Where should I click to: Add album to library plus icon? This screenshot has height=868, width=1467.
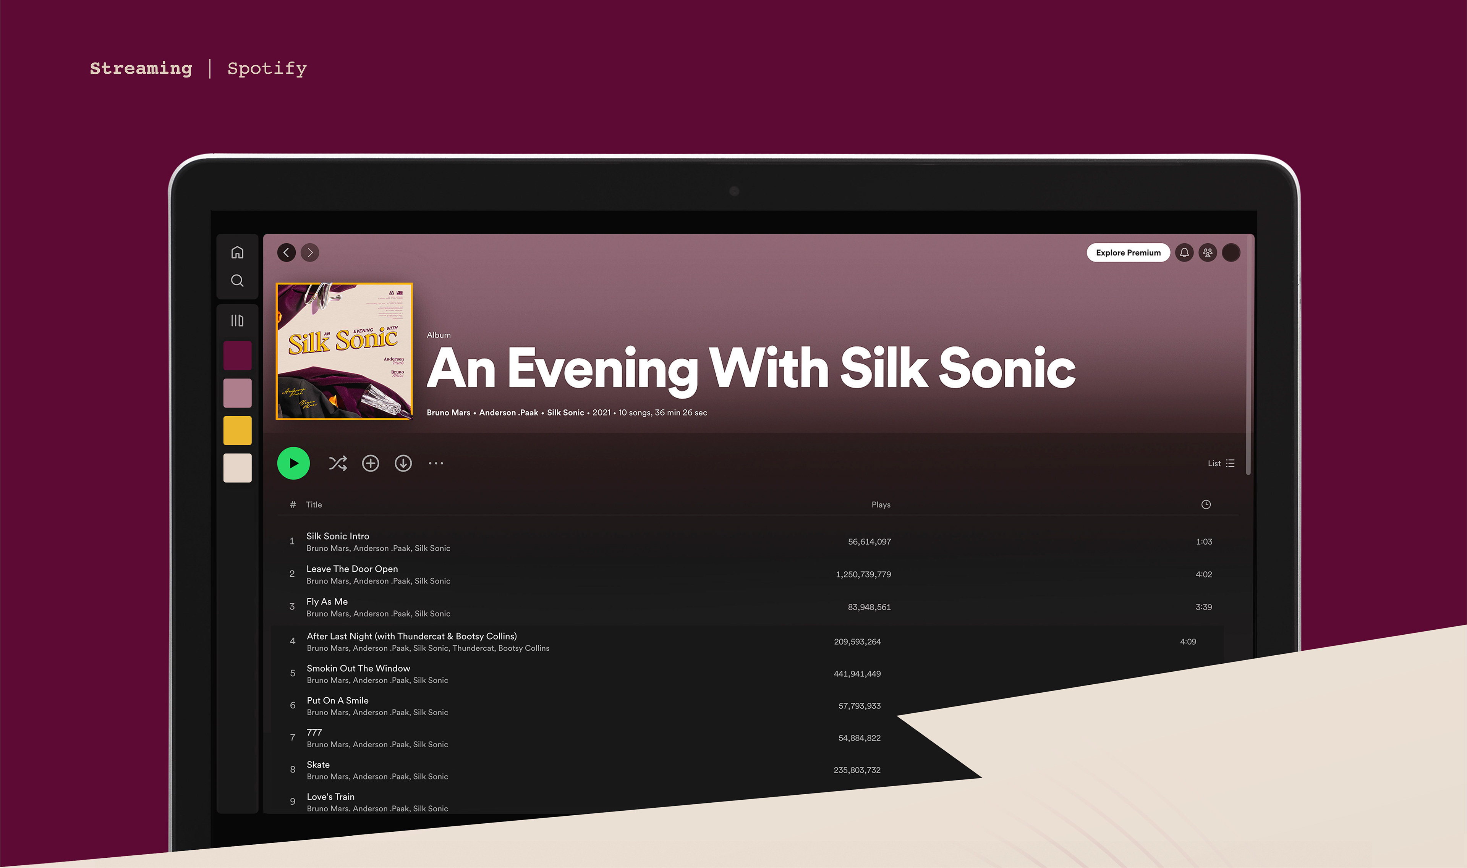click(371, 463)
